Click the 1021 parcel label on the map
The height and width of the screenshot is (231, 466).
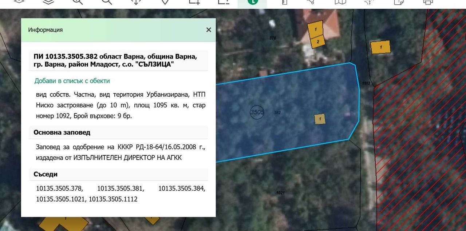pyautogui.click(x=280, y=192)
